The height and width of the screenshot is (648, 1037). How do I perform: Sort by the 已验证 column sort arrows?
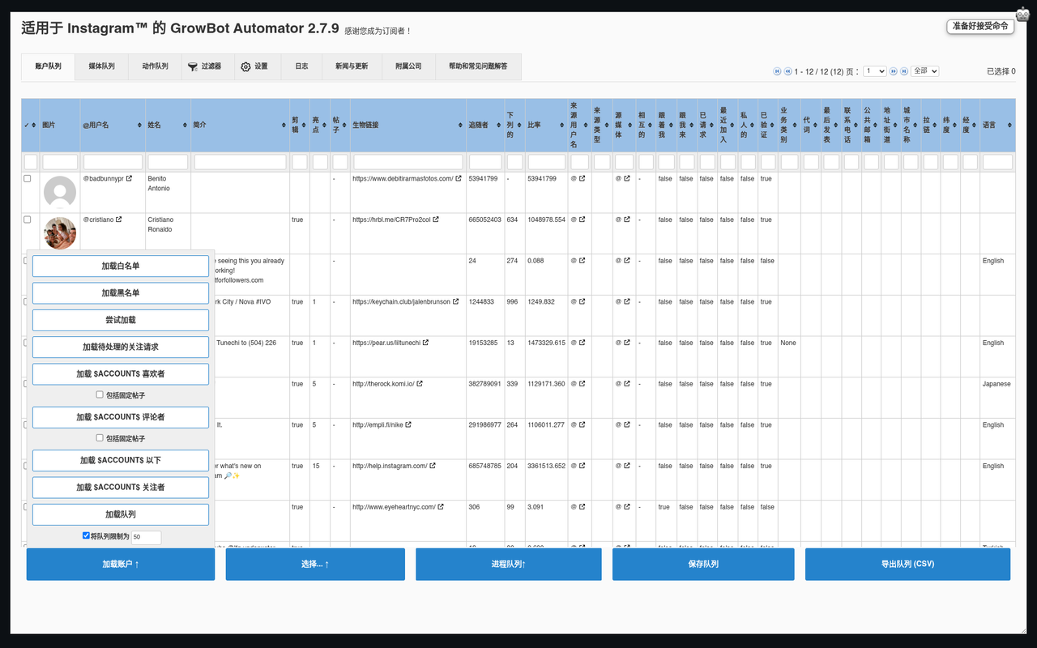772,126
